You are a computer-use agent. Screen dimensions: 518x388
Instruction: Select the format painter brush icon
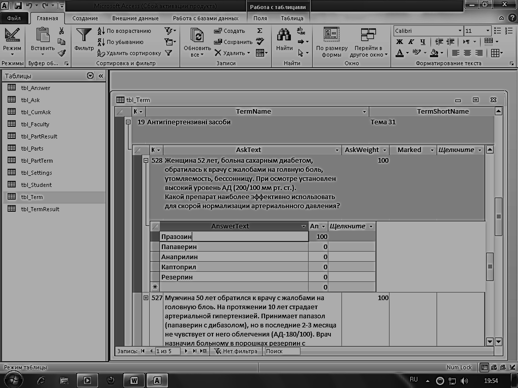click(x=61, y=53)
